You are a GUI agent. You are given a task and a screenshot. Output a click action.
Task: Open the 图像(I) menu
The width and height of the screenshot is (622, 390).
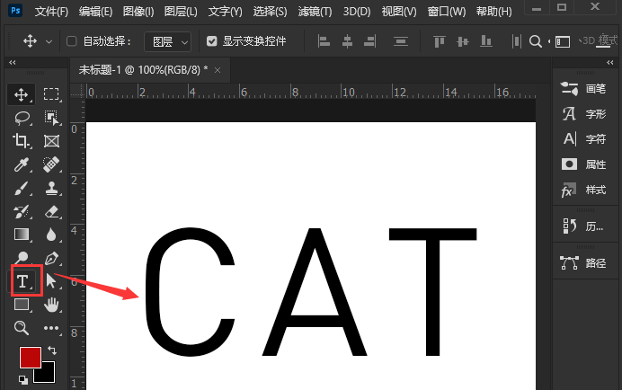(138, 11)
